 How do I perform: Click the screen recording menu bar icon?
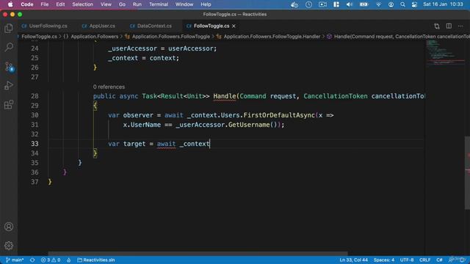(322, 4)
